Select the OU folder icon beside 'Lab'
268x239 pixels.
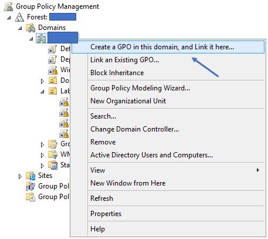[x=53, y=91]
